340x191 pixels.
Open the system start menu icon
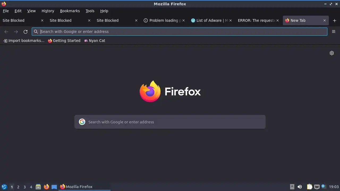tap(4, 187)
